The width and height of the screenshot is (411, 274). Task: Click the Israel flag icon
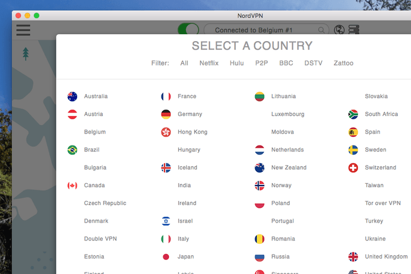tap(166, 221)
